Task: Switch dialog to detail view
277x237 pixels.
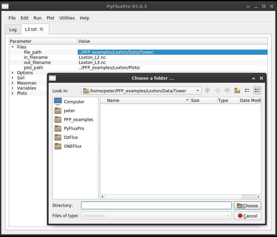Action: 257,91
